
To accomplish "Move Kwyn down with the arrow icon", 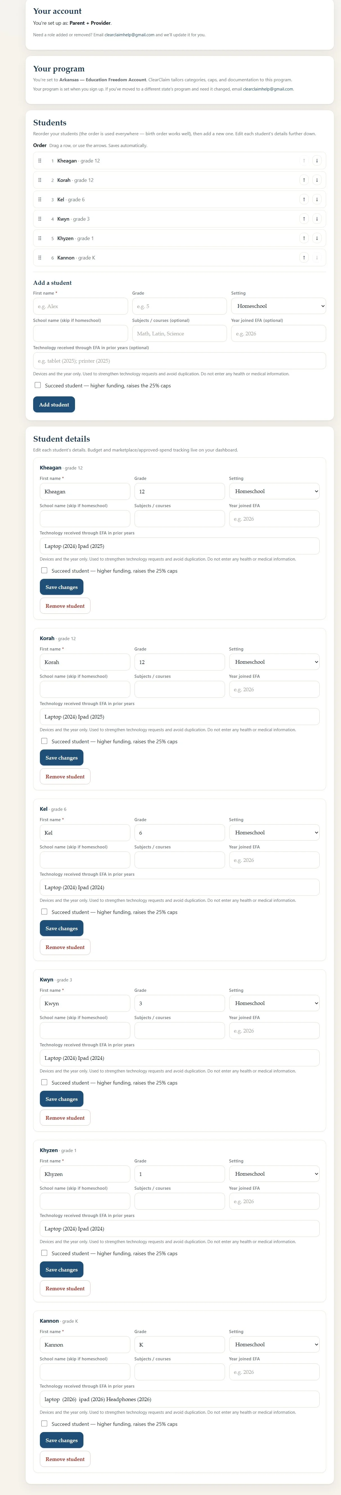I will tap(317, 219).
